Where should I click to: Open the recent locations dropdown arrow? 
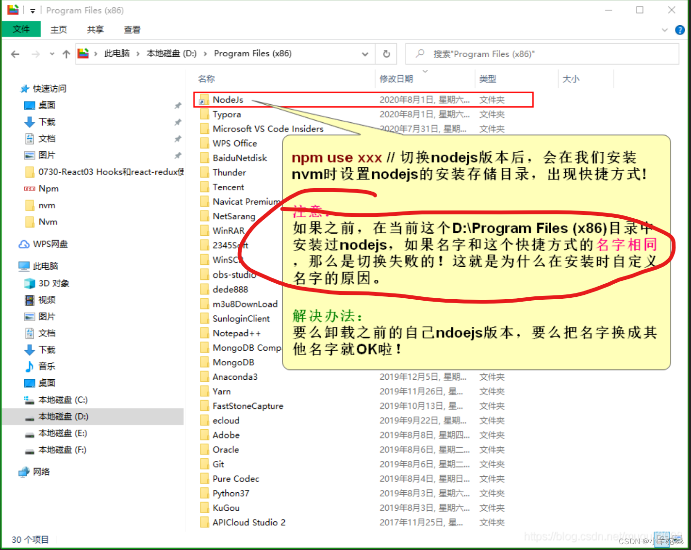pos(52,54)
